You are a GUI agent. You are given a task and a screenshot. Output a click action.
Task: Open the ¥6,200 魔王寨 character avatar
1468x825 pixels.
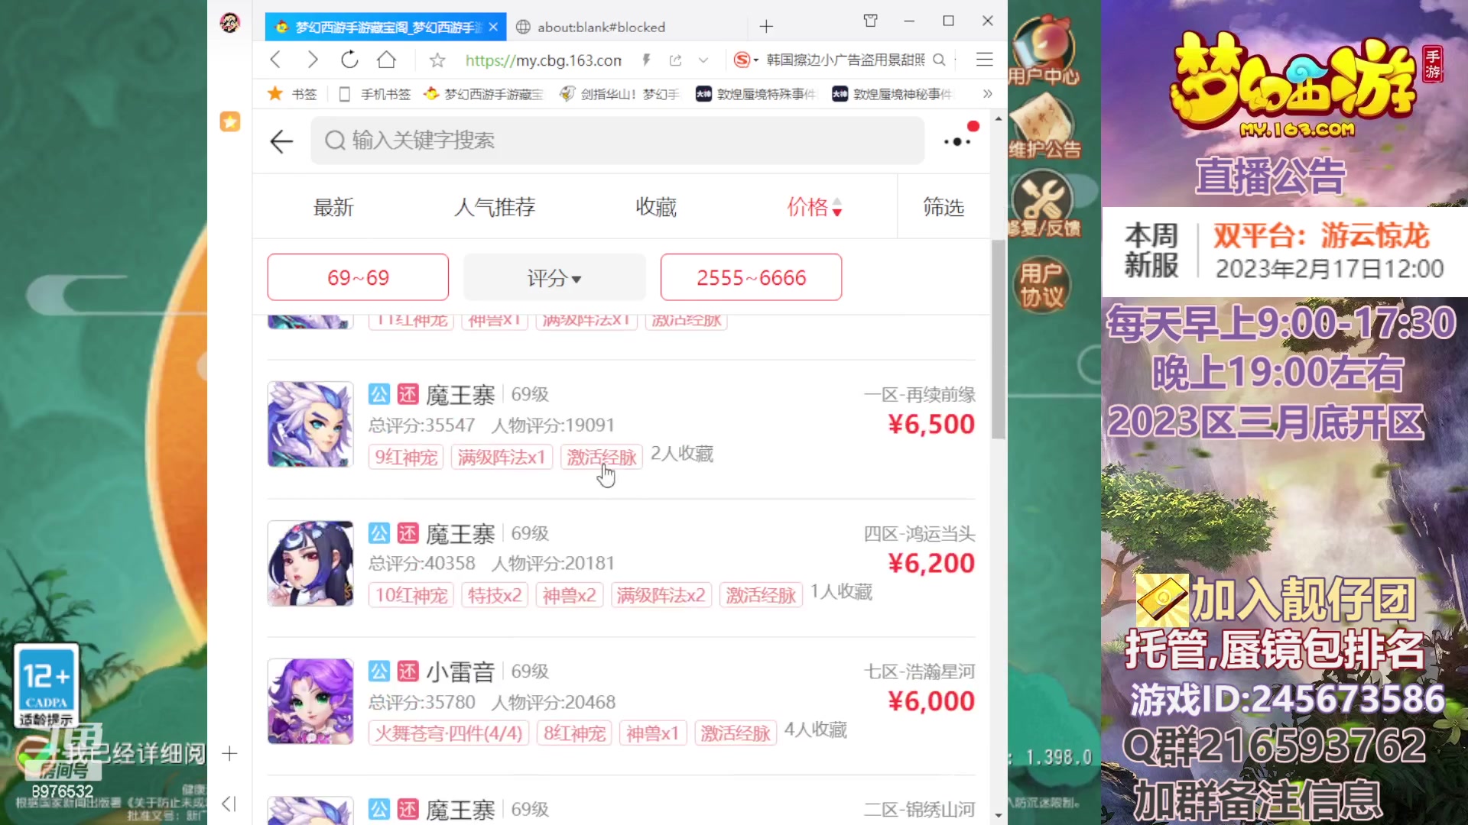(x=310, y=563)
